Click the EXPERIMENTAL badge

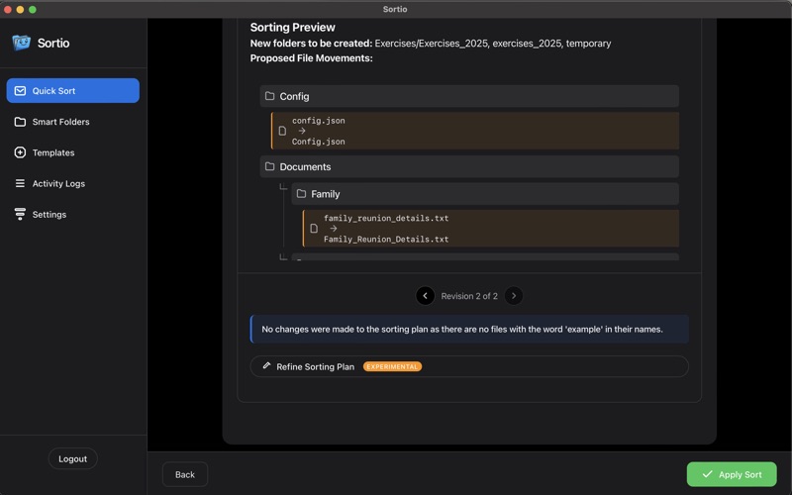[x=392, y=366]
